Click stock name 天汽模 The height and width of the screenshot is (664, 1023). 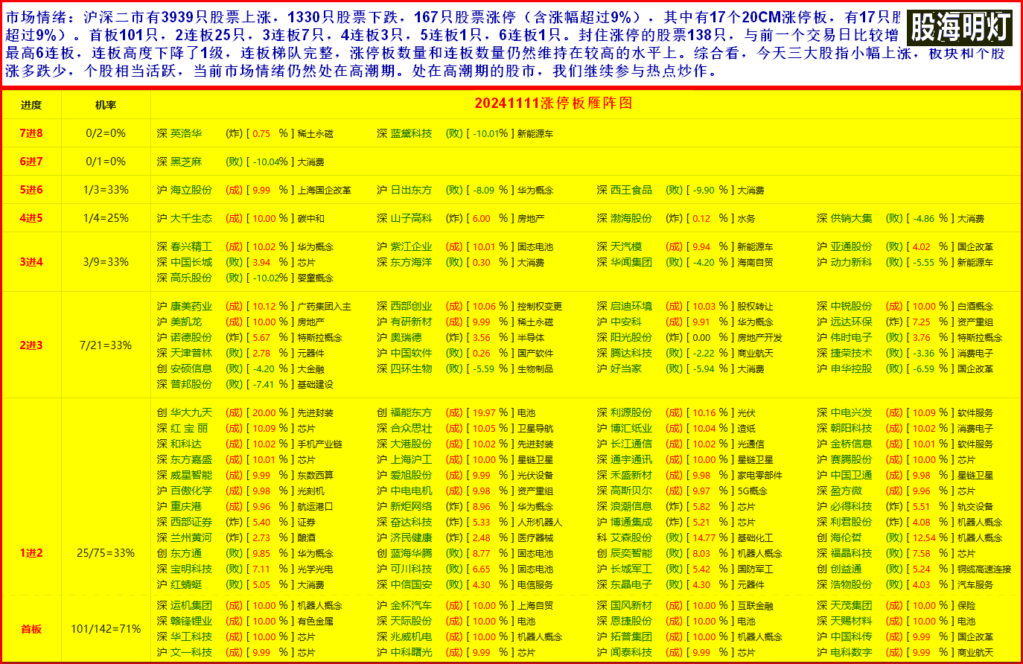(x=626, y=246)
